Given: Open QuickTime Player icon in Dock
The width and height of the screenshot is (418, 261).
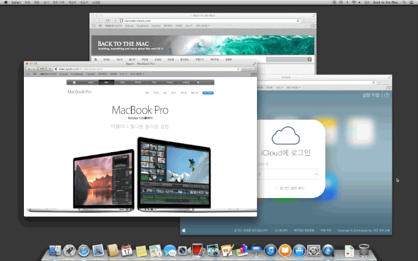Looking at the screenshot, I should pos(328,251).
